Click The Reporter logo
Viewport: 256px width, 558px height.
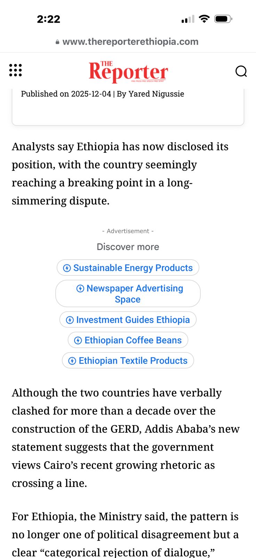point(128,72)
